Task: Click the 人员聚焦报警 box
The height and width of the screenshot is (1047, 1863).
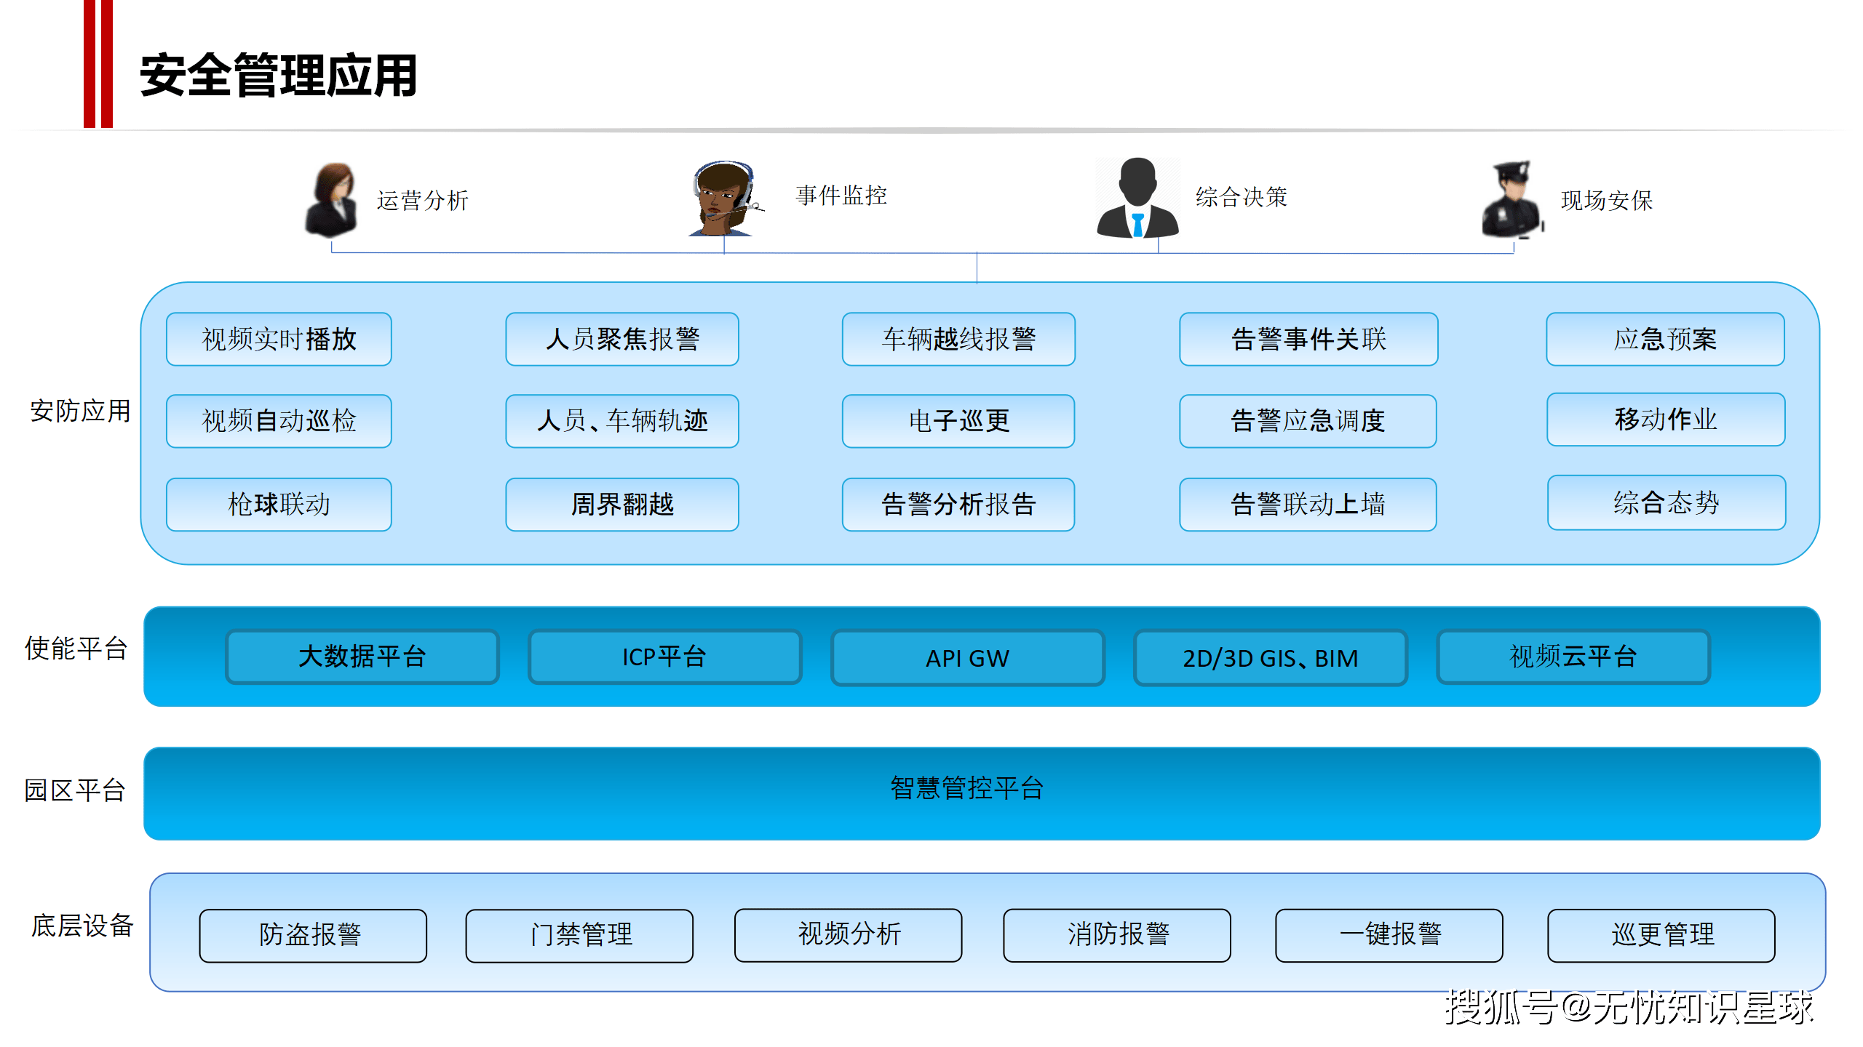Action: [621, 339]
